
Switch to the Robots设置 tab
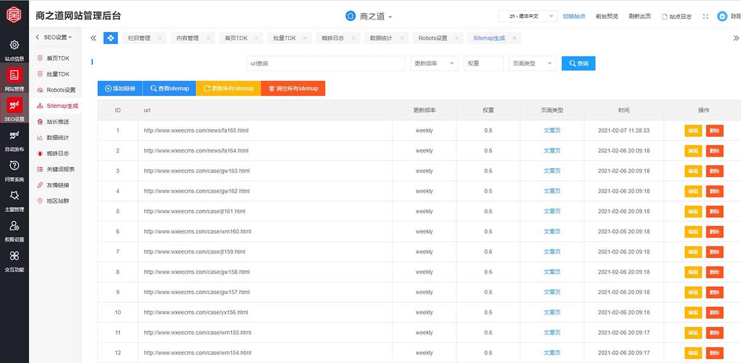pos(433,38)
